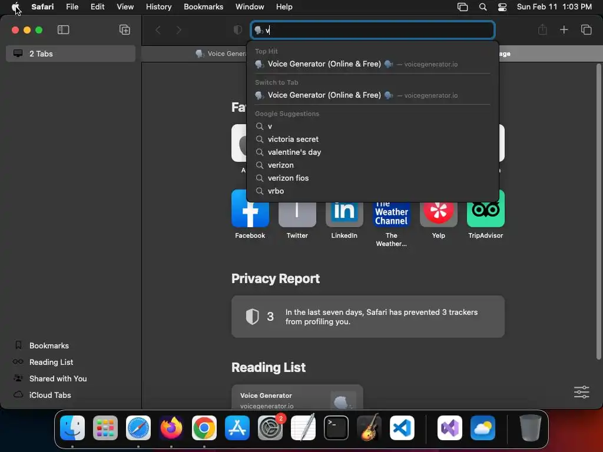Open the Safari menu
The image size is (603, 452).
coord(42,6)
